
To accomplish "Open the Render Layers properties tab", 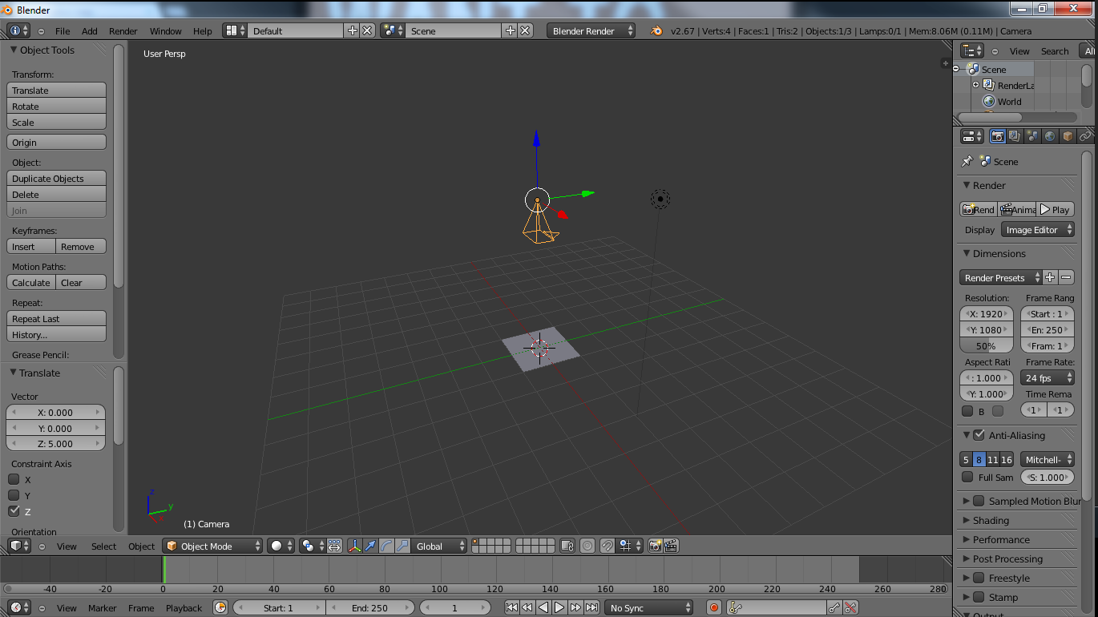I will (x=1015, y=136).
